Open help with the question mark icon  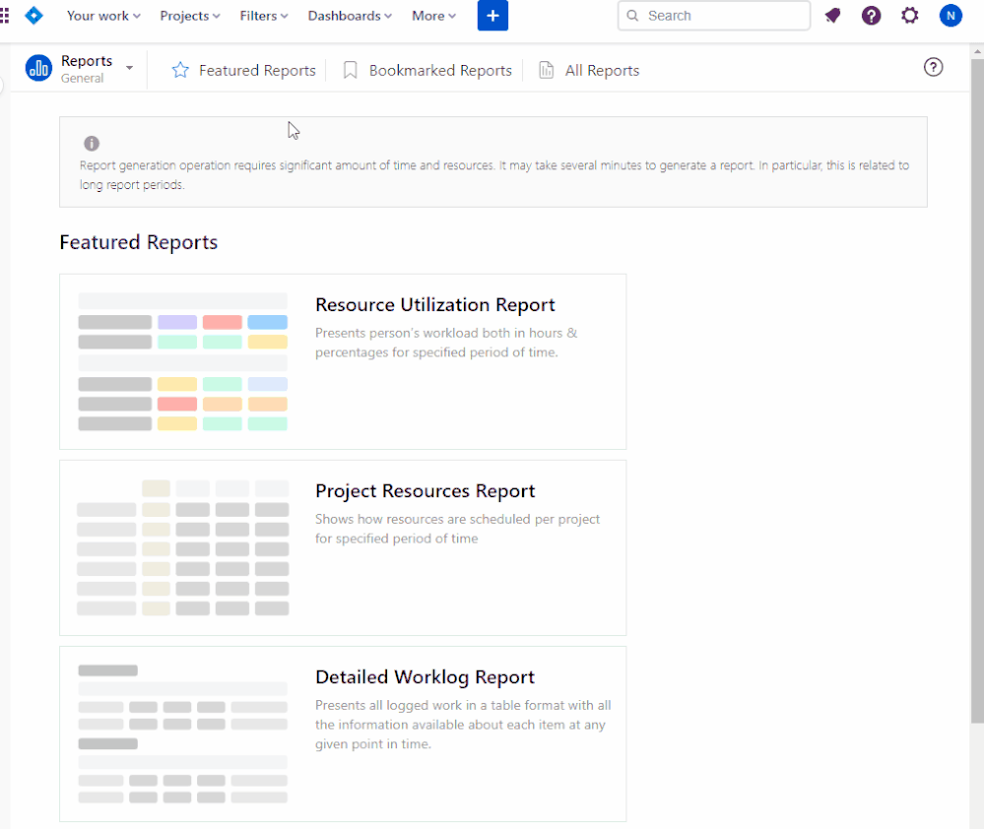(871, 15)
